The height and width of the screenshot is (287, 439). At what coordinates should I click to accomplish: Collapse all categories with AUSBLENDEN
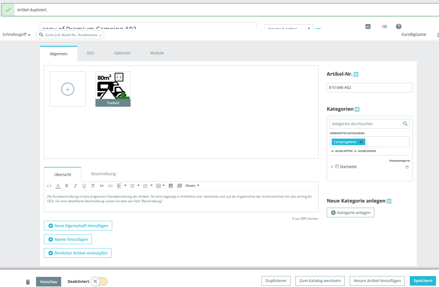coord(365,151)
